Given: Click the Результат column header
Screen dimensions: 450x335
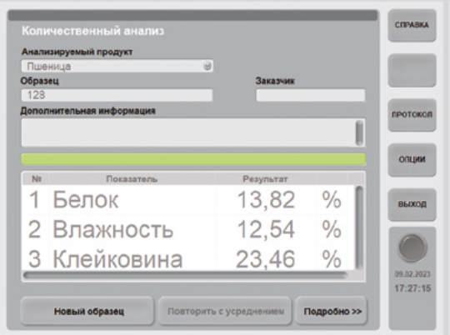Looking at the screenshot, I should pos(265,179).
